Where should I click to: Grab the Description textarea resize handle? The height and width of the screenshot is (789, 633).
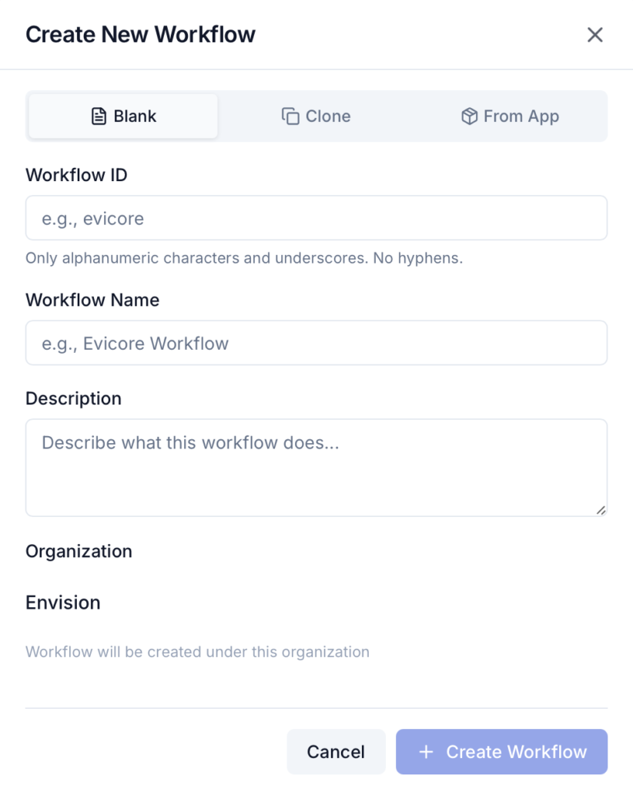pos(600,509)
